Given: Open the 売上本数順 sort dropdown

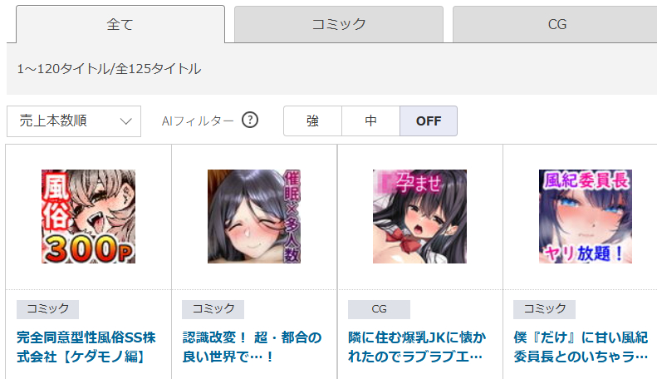Looking at the screenshot, I should (x=74, y=121).
